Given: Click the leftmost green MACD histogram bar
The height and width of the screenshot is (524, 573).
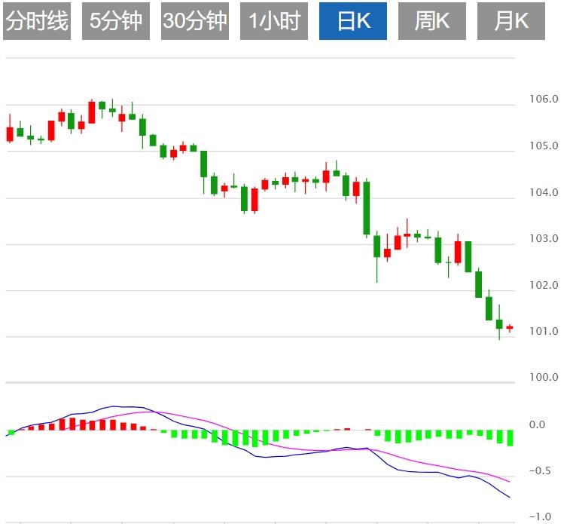Looking at the screenshot, I should click(x=11, y=433).
